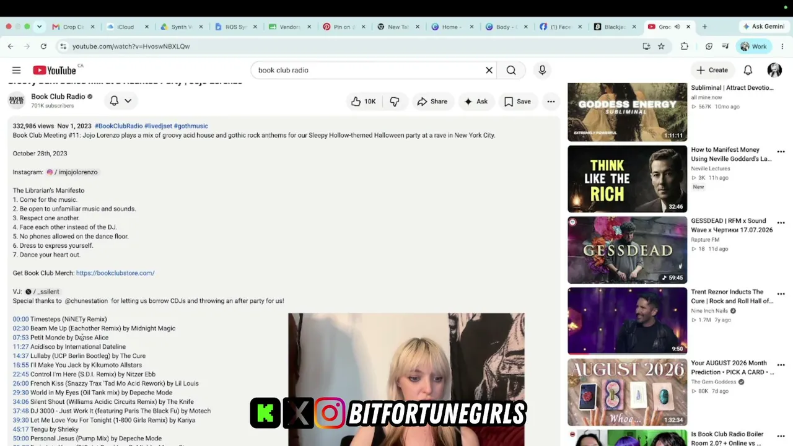Open the August 2026 prediction thumbnail

pos(627,392)
